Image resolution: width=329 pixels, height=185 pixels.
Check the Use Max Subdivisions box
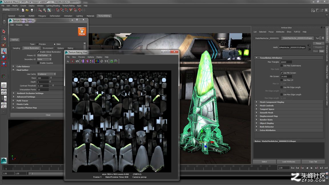click(x=282, y=66)
